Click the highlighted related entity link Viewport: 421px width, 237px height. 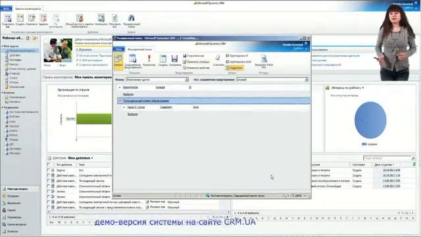[x=146, y=101]
